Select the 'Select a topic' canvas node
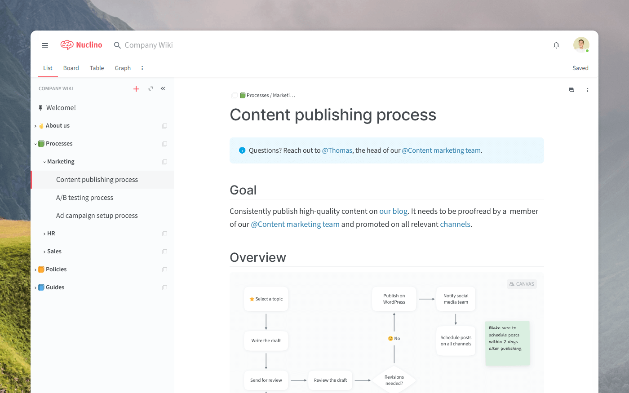629x393 pixels. (x=266, y=299)
